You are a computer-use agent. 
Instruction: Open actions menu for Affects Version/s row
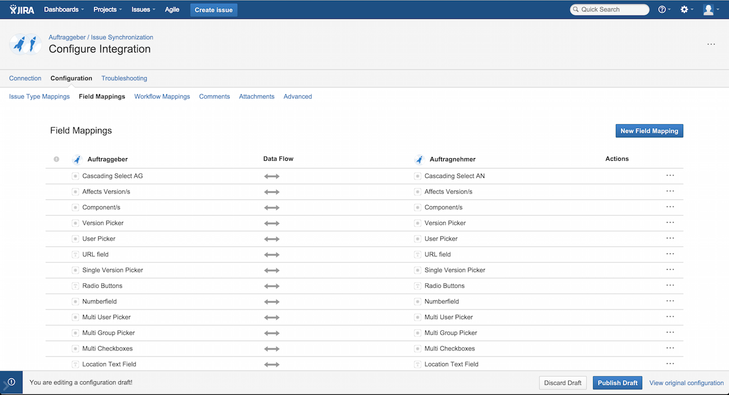point(670,191)
